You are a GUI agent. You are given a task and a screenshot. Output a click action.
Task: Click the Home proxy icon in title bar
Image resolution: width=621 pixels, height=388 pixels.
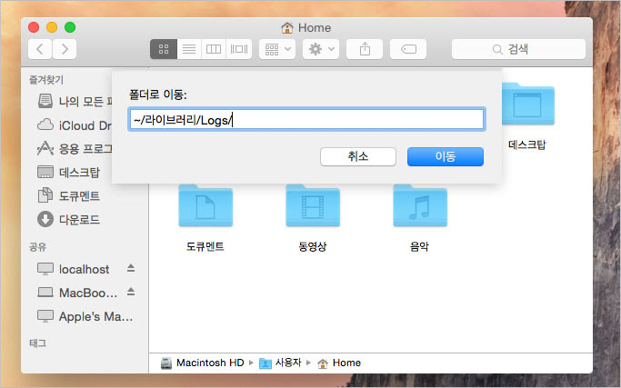tap(286, 27)
